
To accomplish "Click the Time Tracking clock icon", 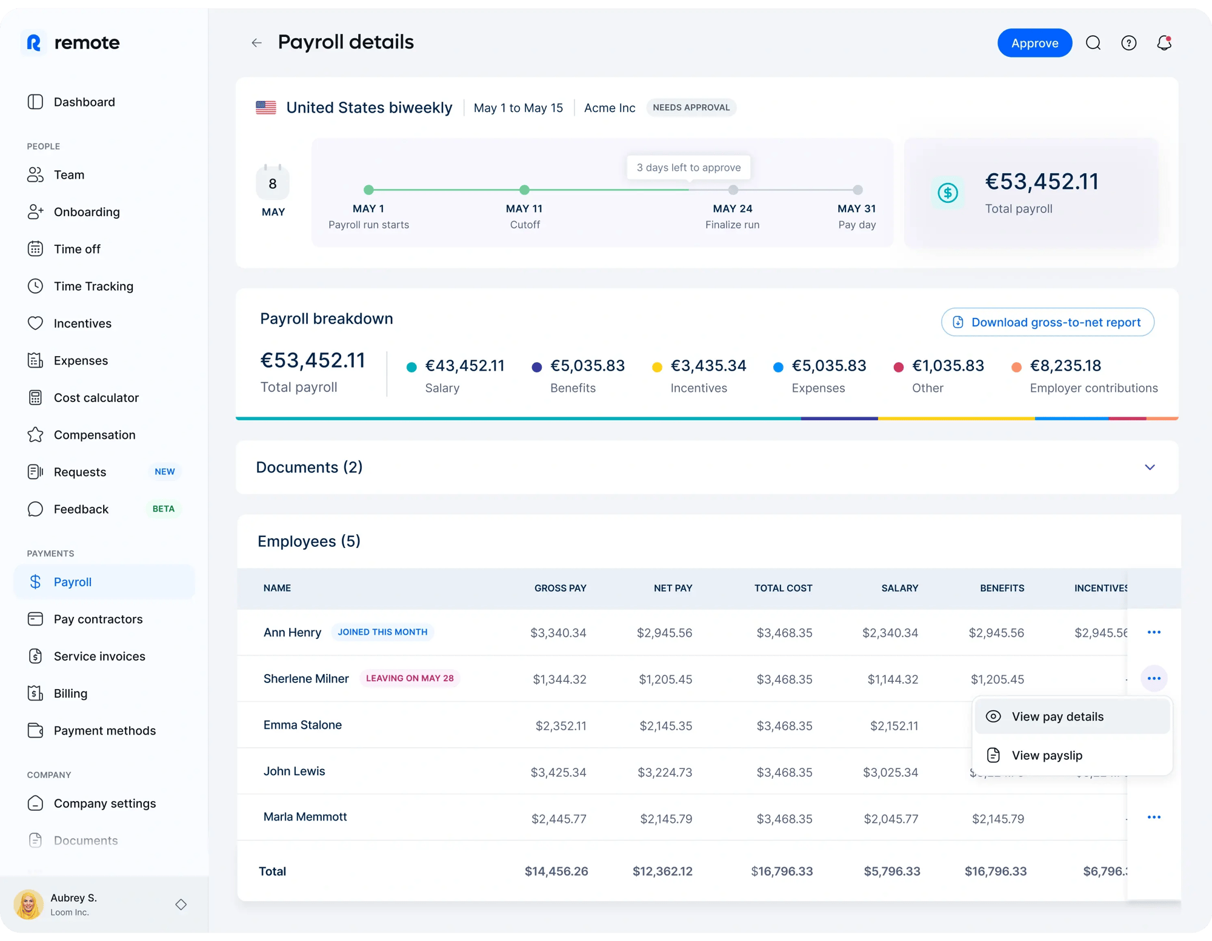I will [x=35, y=286].
